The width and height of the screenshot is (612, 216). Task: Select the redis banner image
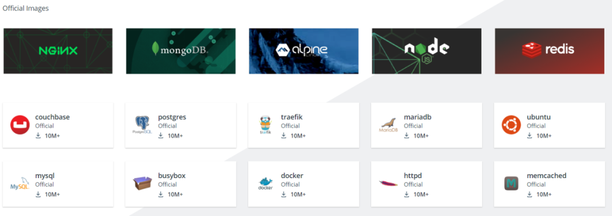(550, 51)
